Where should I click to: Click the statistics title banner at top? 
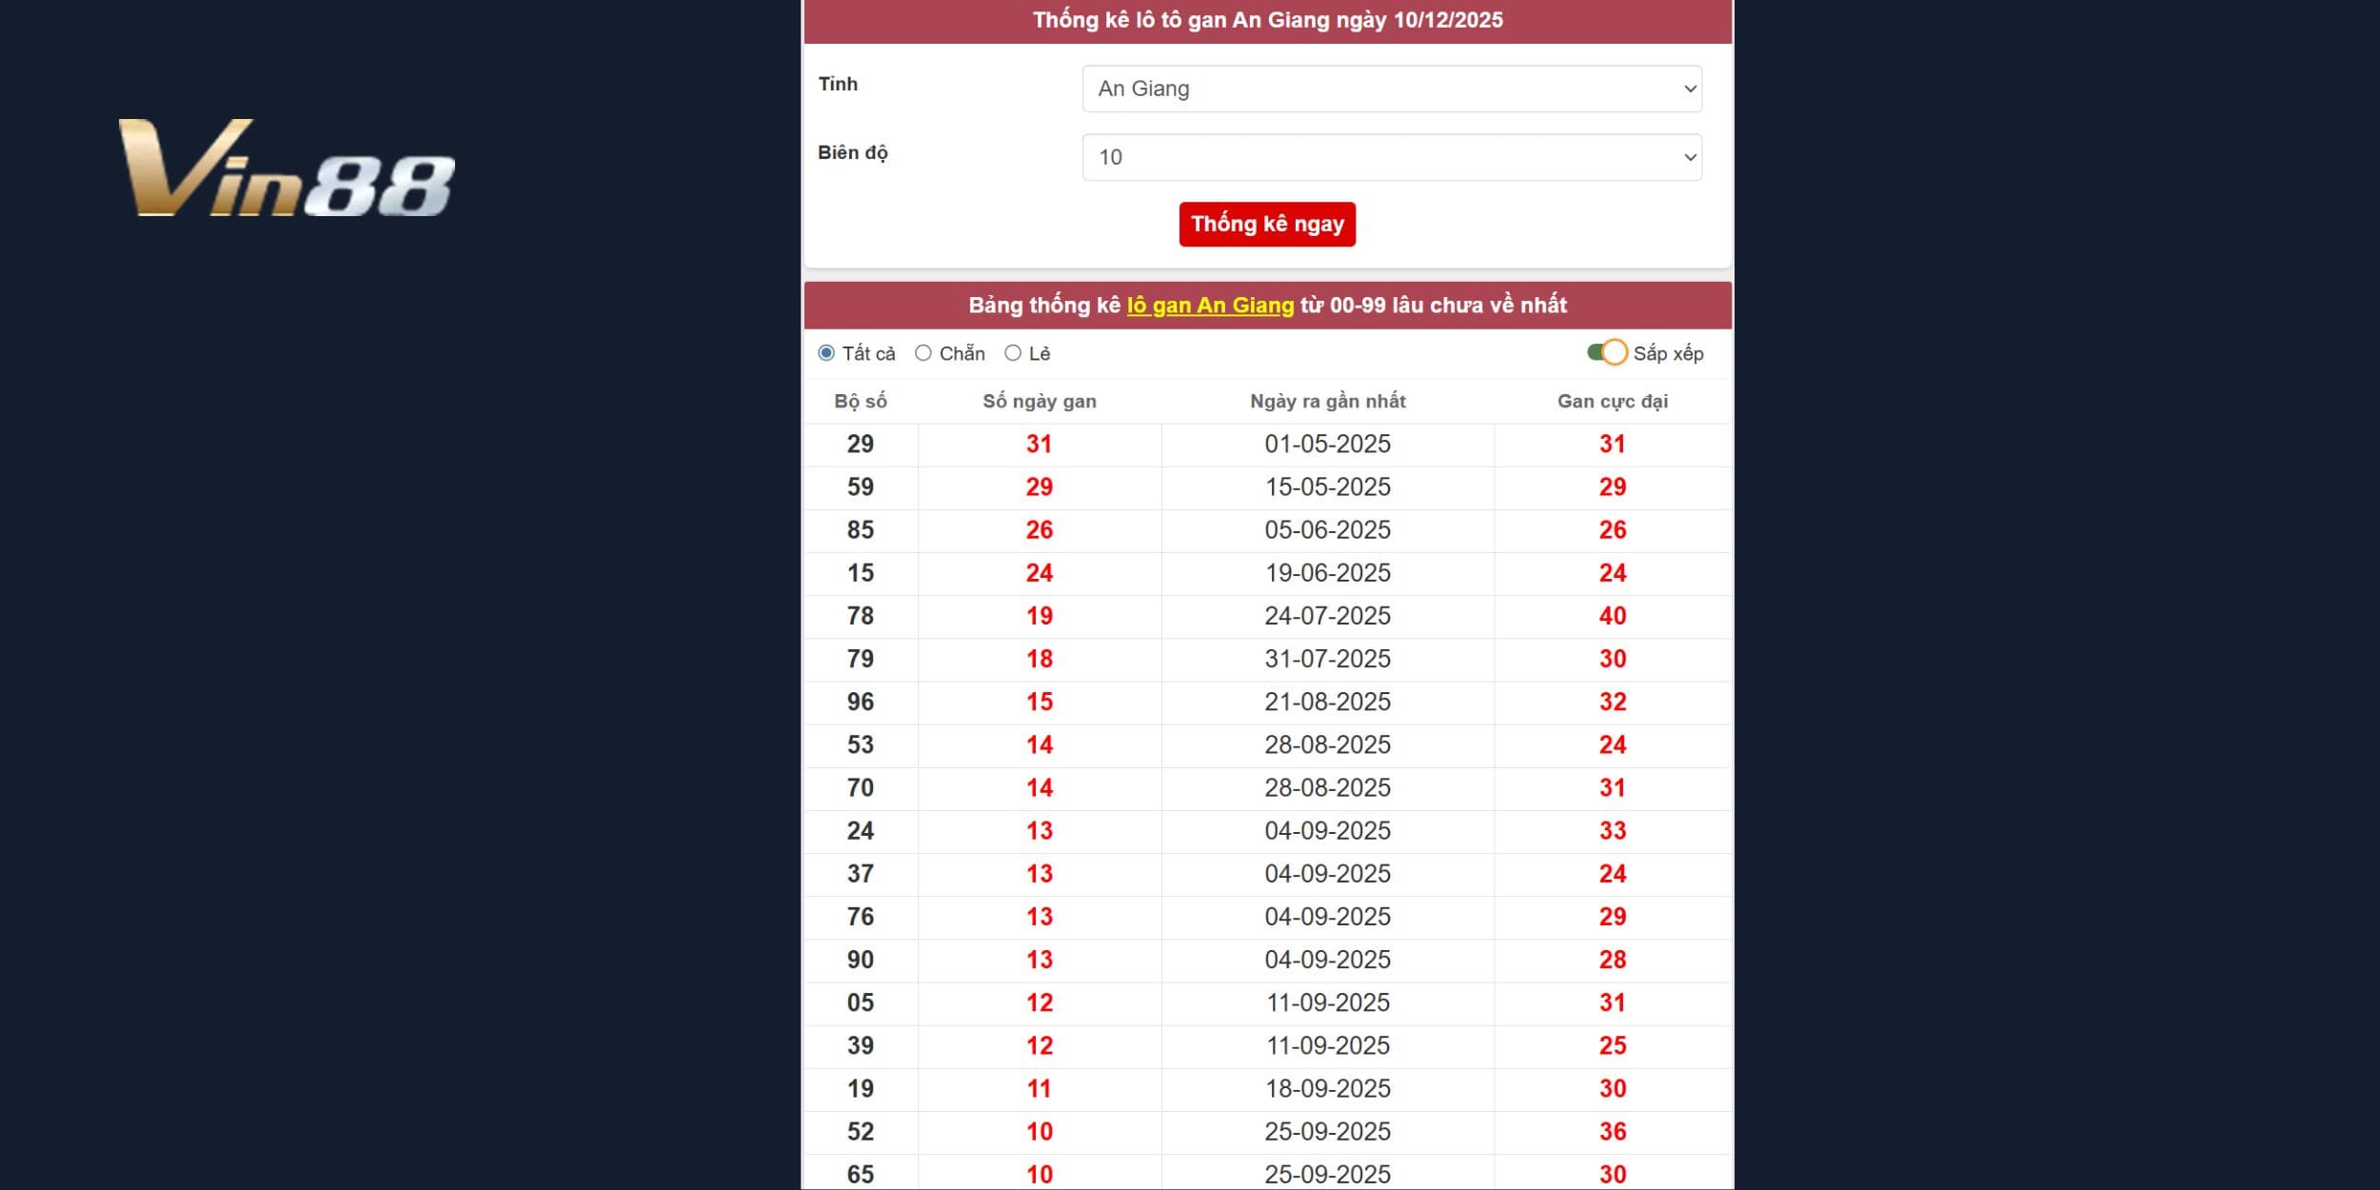[1267, 20]
